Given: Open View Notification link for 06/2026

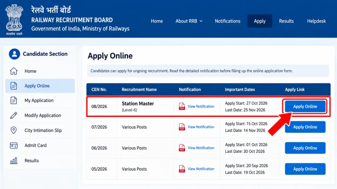Looking at the screenshot, I should (x=201, y=148).
